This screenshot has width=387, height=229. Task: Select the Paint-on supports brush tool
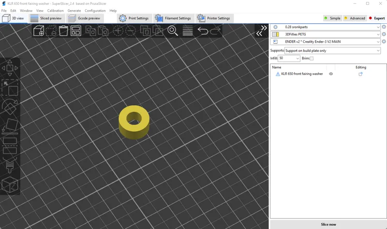pos(10,165)
